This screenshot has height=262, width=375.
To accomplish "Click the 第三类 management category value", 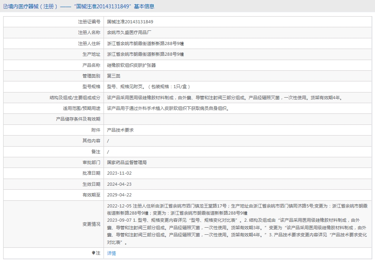I will 113,76.
